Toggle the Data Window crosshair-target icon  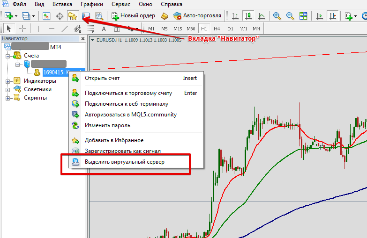[60, 16]
